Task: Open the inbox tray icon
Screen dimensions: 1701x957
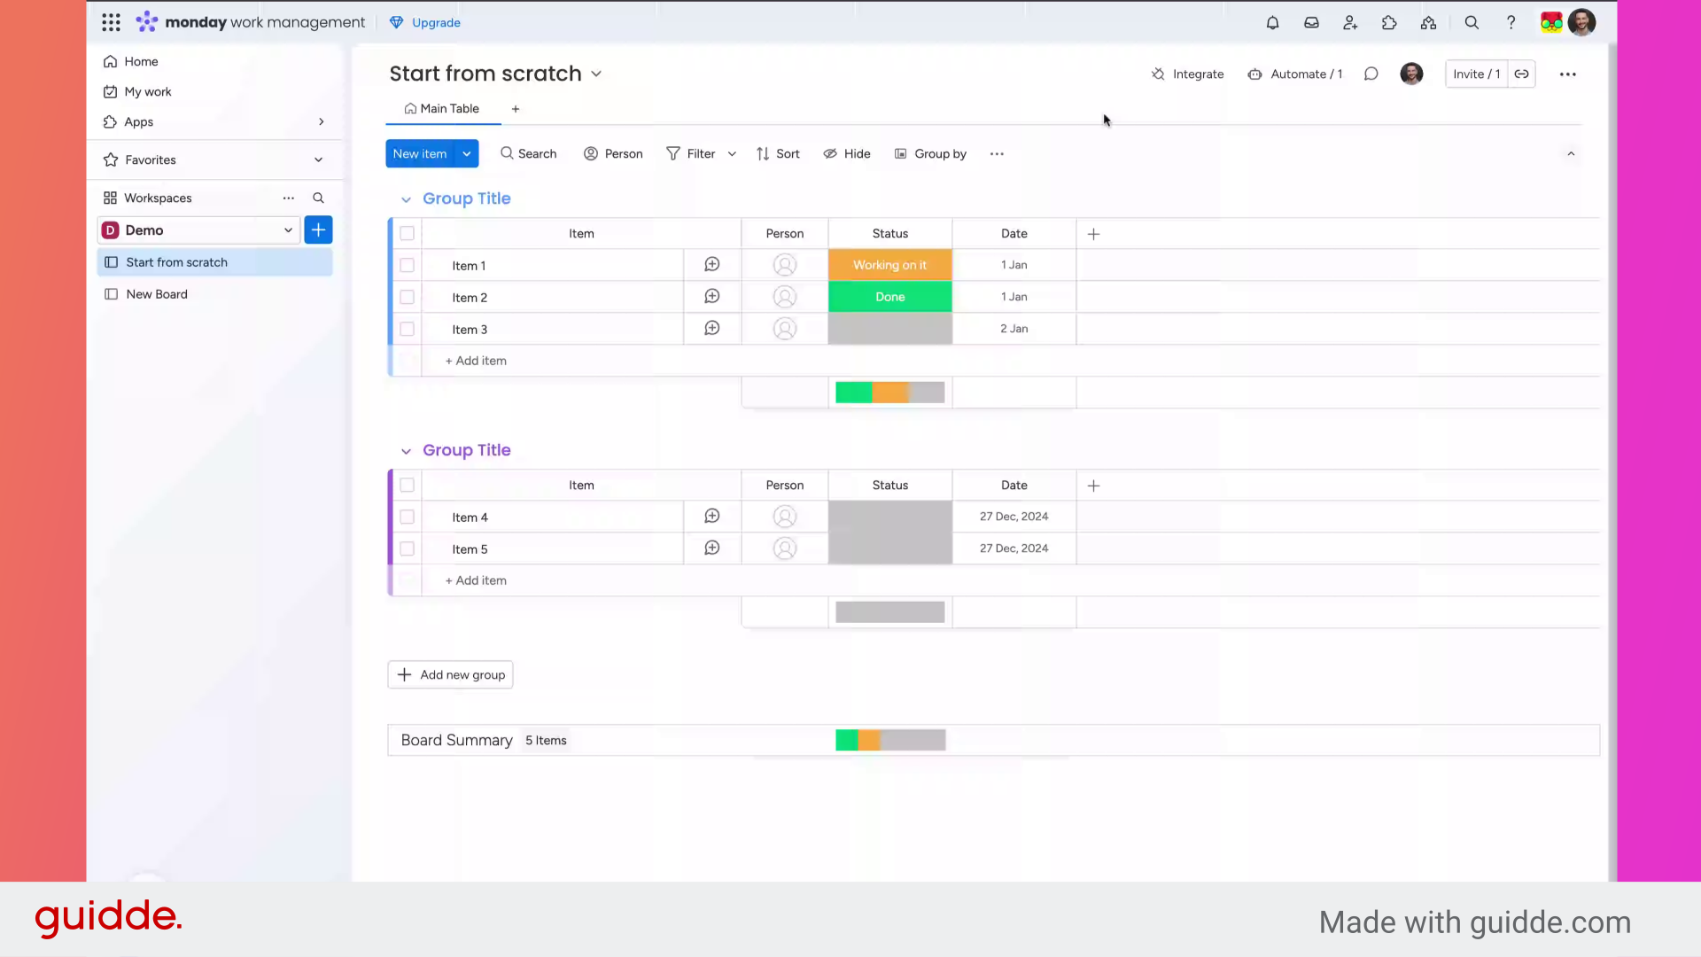Action: [x=1311, y=23]
